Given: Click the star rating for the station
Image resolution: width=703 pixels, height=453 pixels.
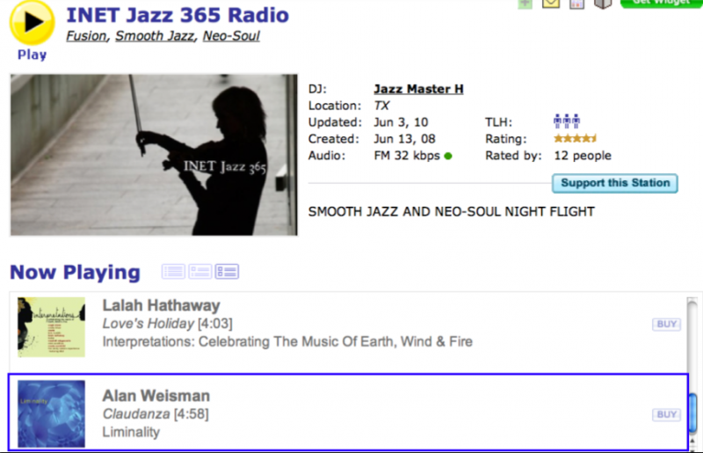Looking at the screenshot, I should (x=576, y=139).
